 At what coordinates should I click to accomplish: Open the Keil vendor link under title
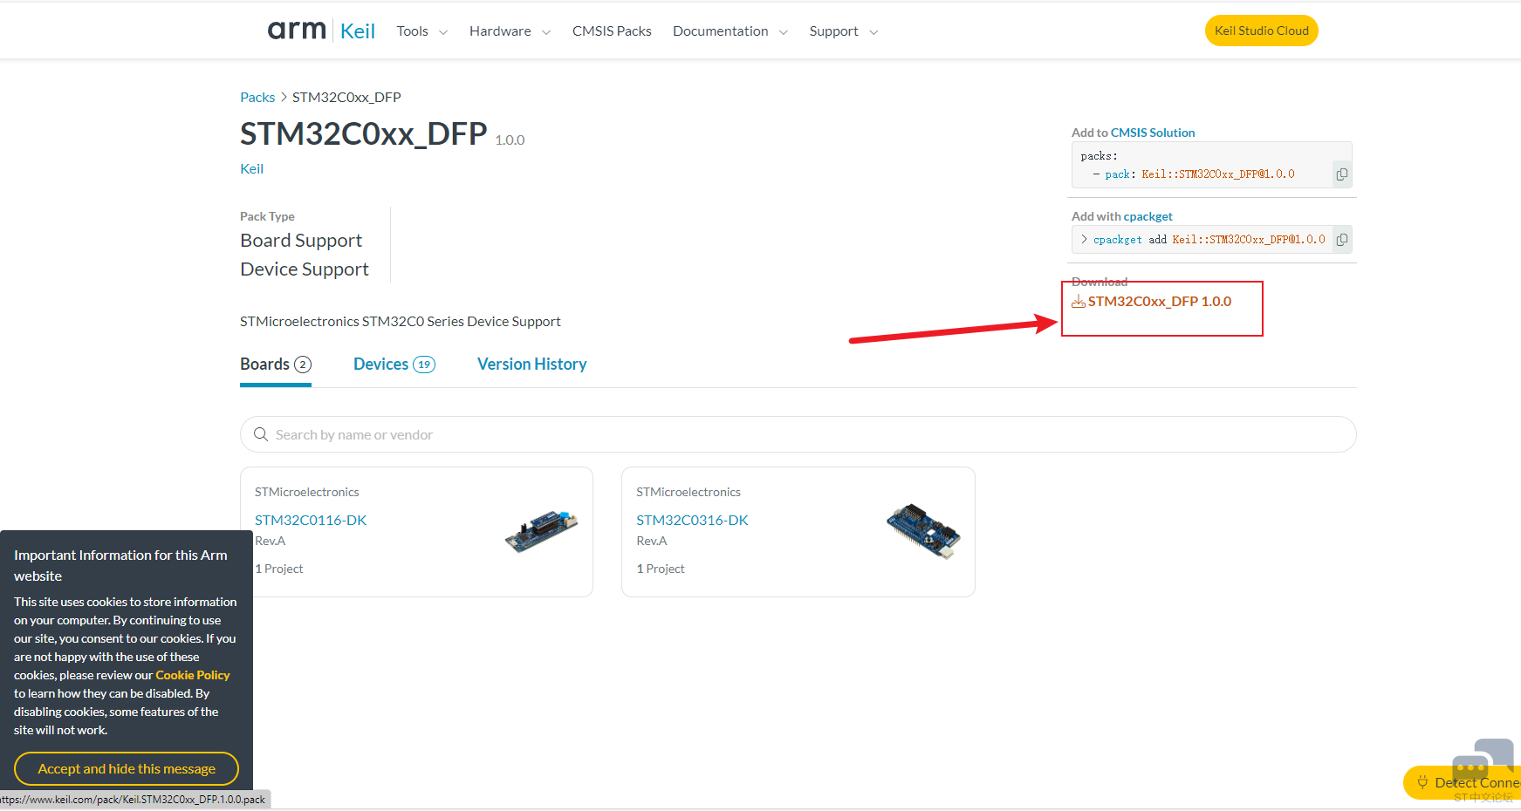coord(251,168)
